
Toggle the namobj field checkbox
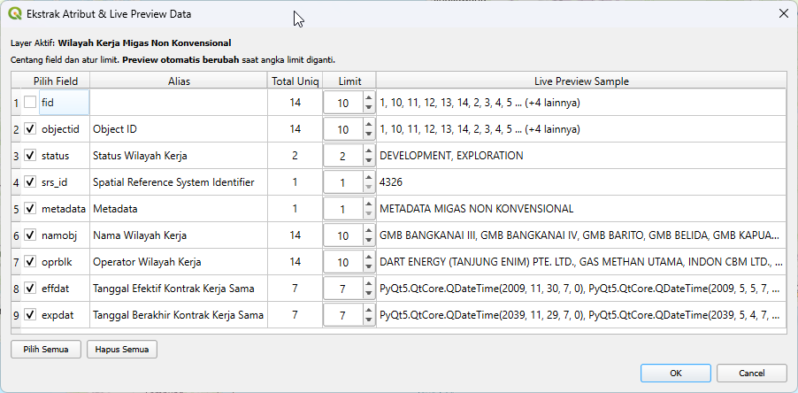click(30, 235)
